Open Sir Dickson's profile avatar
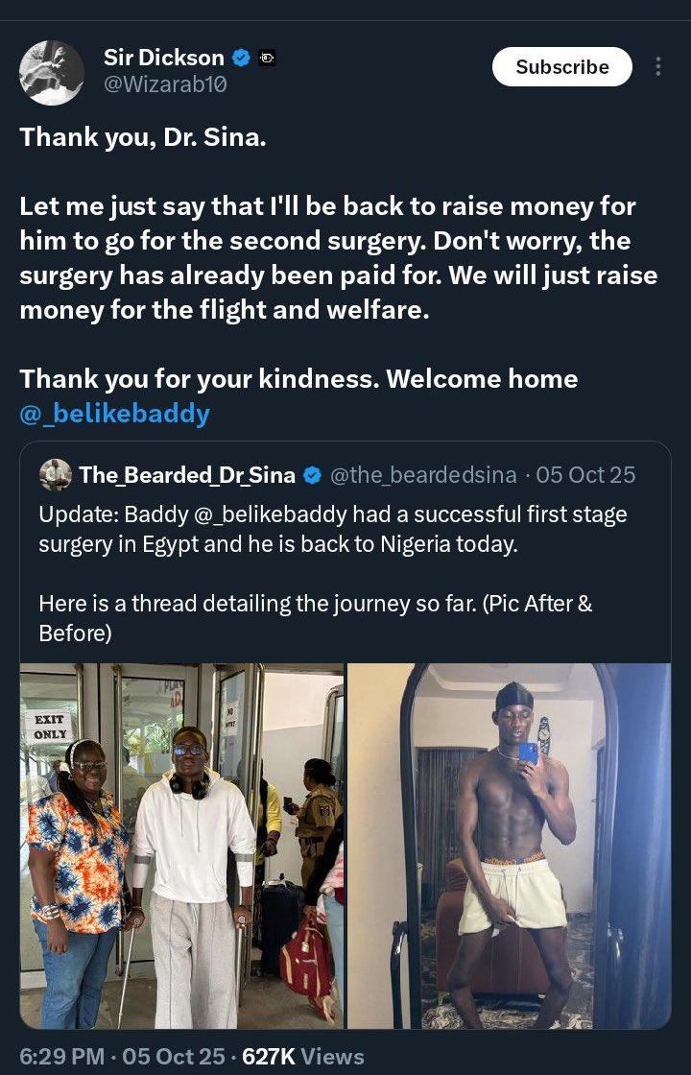 [x=52, y=72]
